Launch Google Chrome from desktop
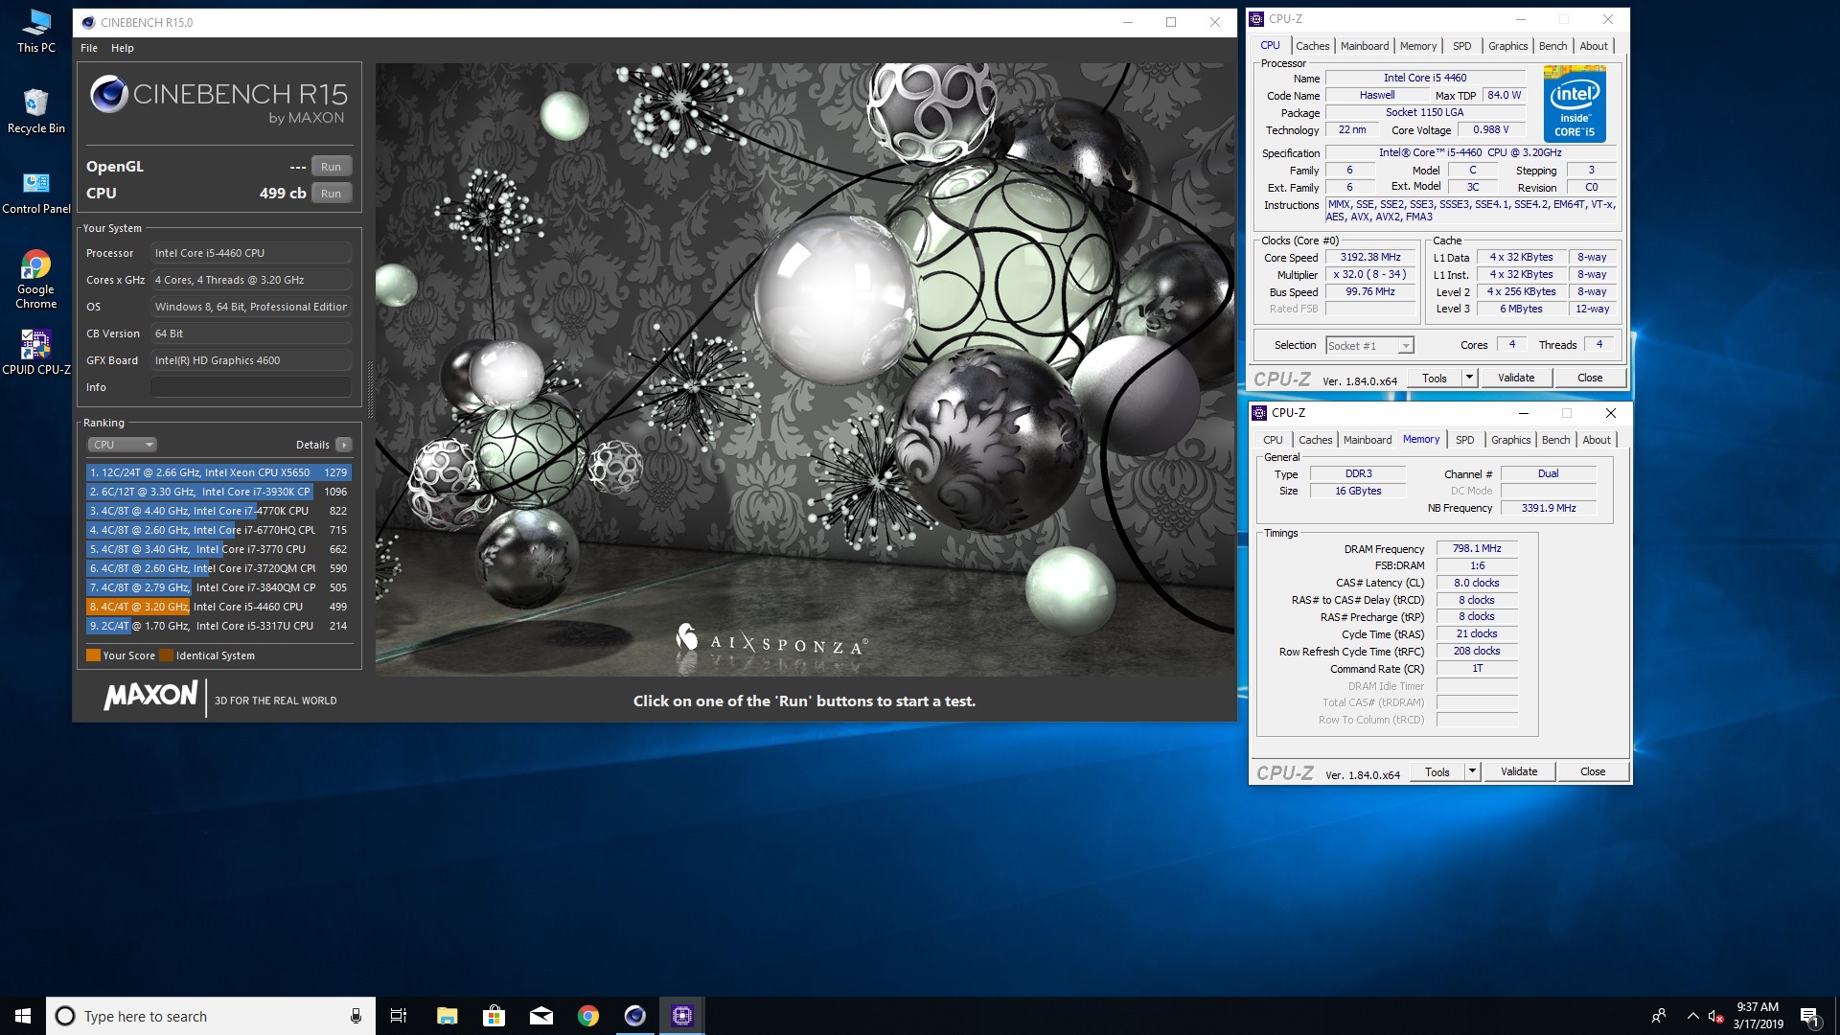Viewport: 1840px width, 1035px height. (x=36, y=279)
